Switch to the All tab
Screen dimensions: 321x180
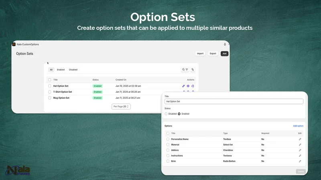tap(51, 70)
